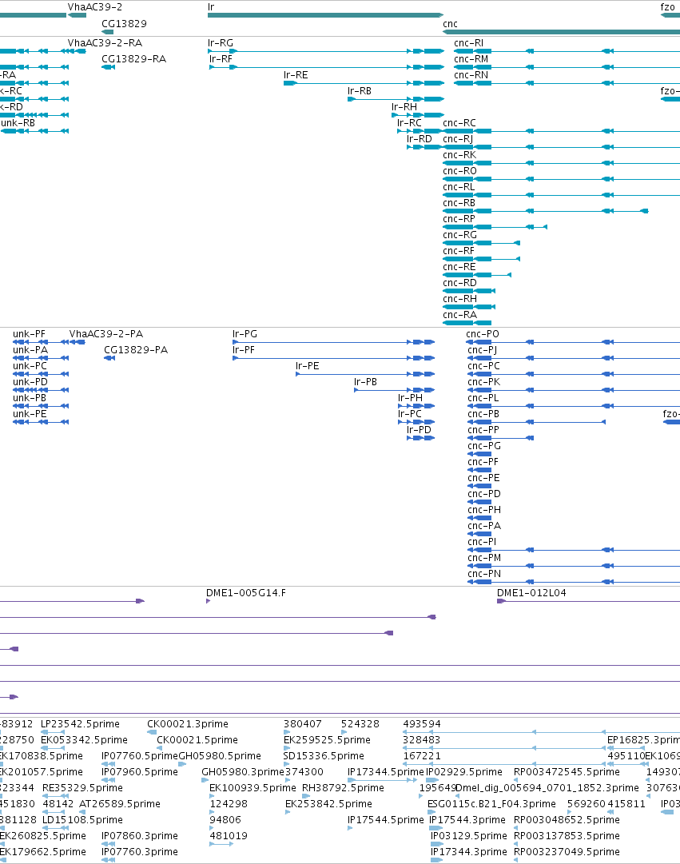Click the 524328 feature label

point(360,724)
